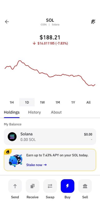
Task: Tap the Sell bank icon
Action: 85,186
